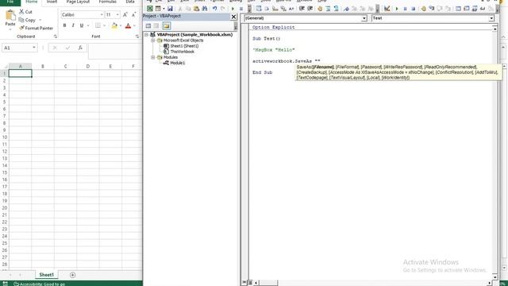This screenshot has width=508, height=286.
Task: Click the Toggle Bookmark flag icon
Action: tap(346, 9)
